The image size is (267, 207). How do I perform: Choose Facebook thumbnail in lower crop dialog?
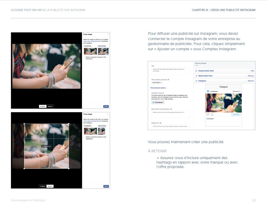[90, 131]
